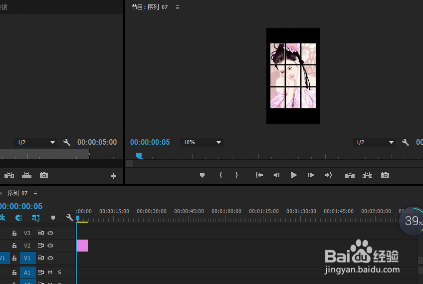Viewport: 423px width, 284px height.
Task: Export frame from Source monitor camera icon
Action: [x=44, y=175]
